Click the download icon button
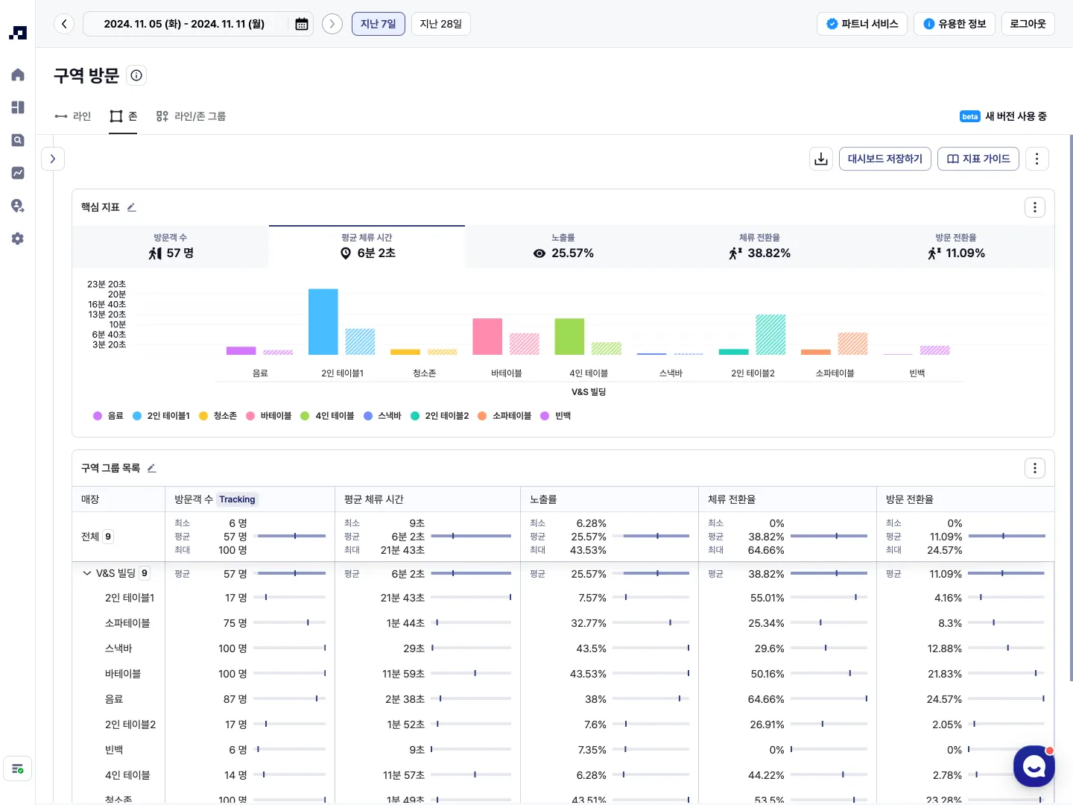This screenshot has width=1073, height=805. (821, 159)
